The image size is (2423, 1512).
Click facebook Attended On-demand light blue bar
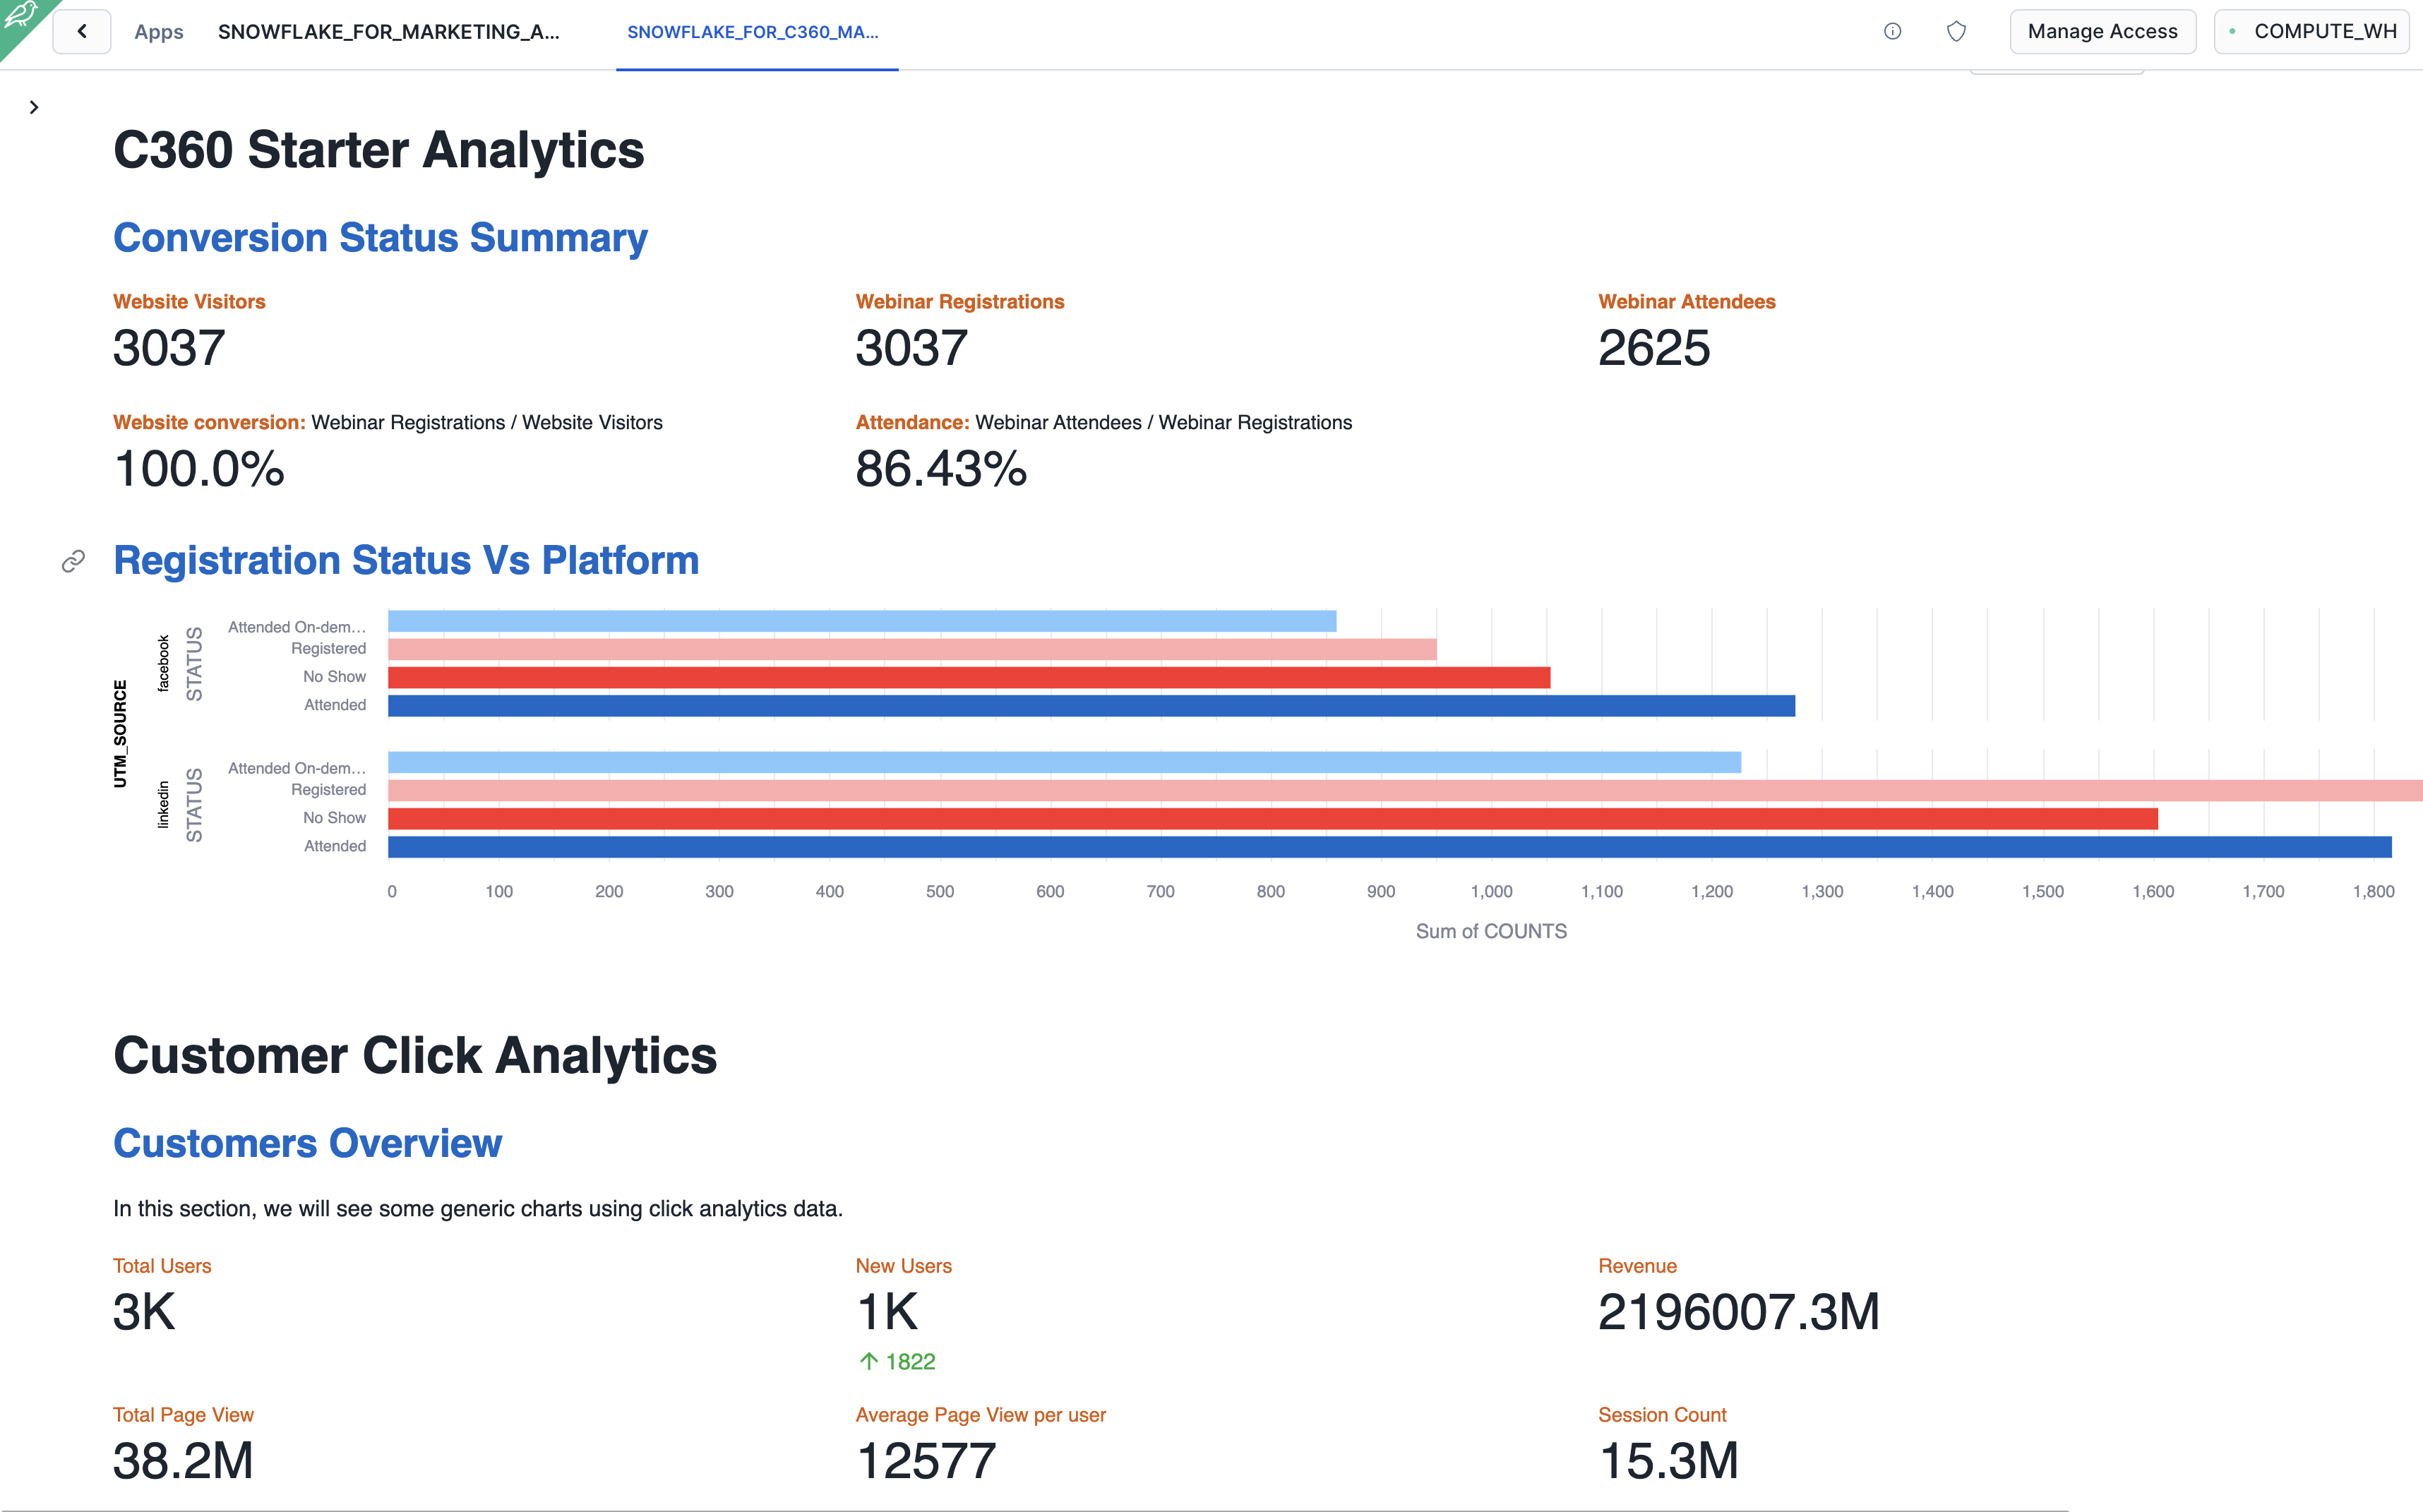click(861, 621)
